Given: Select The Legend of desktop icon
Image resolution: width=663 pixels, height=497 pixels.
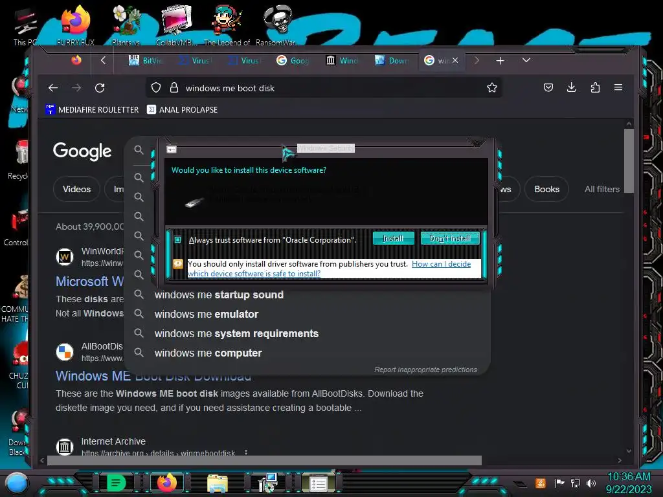Looking at the screenshot, I should click(227, 25).
